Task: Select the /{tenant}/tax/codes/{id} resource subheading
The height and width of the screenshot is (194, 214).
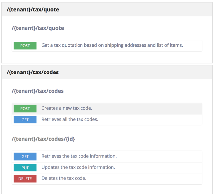Action: click(43, 139)
